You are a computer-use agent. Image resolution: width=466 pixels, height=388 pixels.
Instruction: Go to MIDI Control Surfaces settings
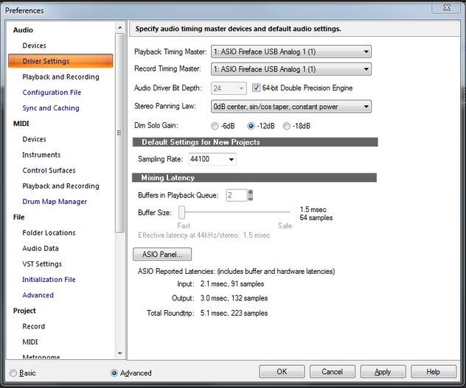[49, 171]
